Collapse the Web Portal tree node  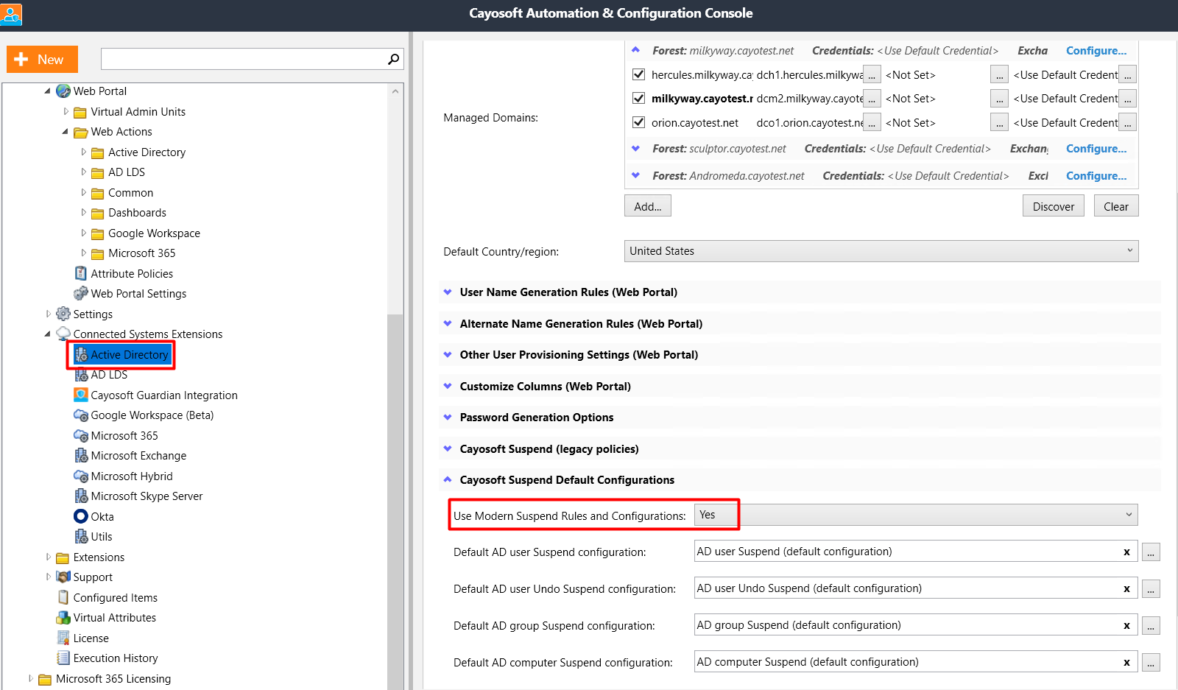[x=48, y=91]
